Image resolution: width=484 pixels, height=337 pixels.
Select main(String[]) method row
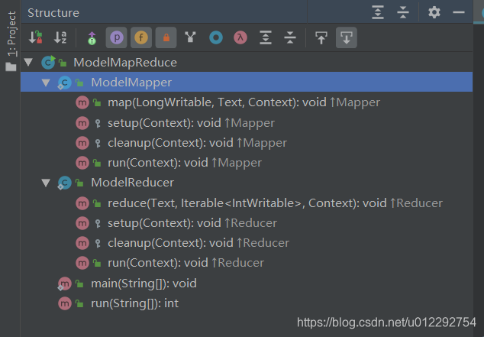247,284
